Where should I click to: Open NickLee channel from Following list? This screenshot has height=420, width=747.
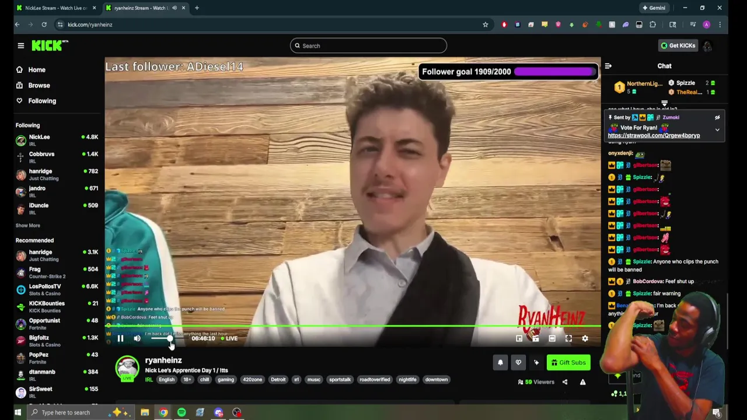coord(57,140)
